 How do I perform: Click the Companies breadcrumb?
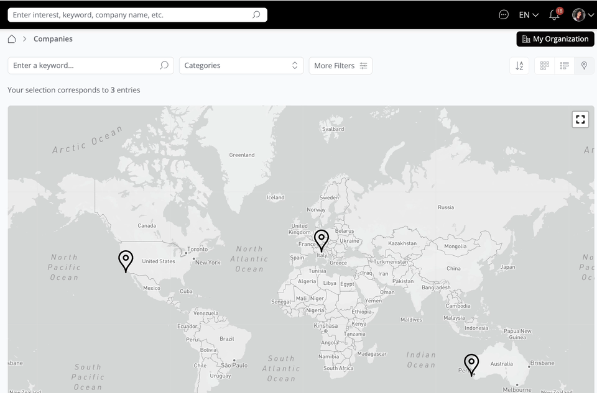[x=53, y=39]
